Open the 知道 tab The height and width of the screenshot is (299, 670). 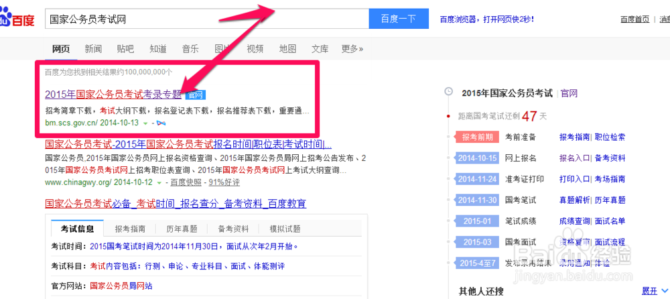click(x=157, y=49)
